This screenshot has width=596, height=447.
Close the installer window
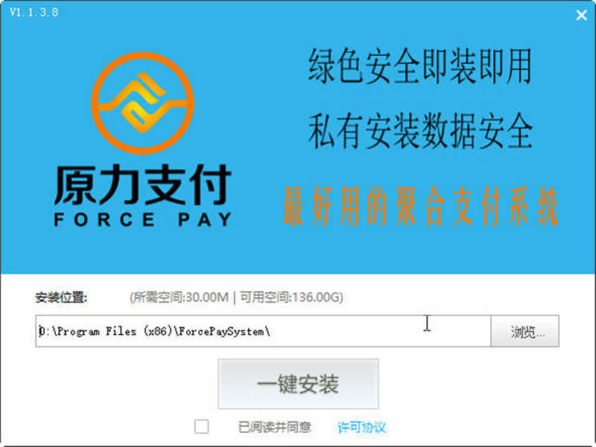click(581, 15)
